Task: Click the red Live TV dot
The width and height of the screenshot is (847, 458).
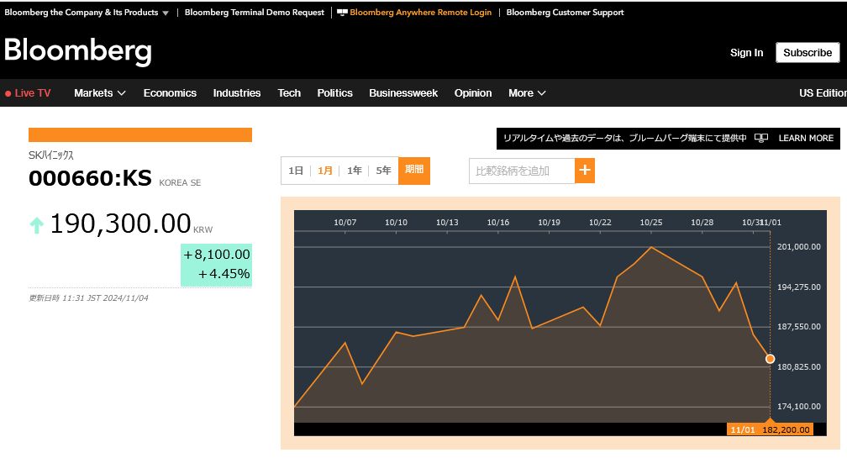Action: (8, 93)
